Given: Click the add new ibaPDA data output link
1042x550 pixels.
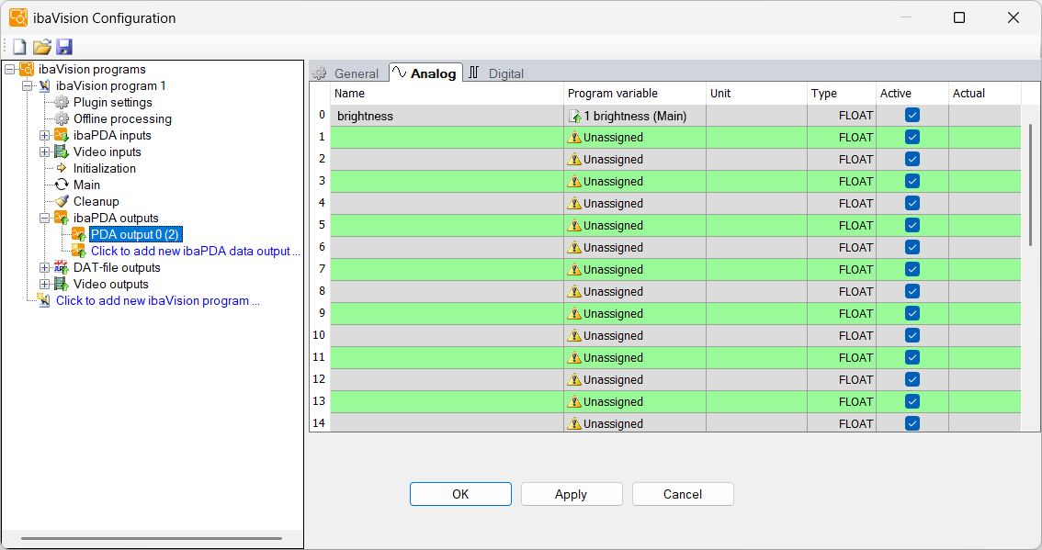Looking at the screenshot, I should (x=196, y=251).
